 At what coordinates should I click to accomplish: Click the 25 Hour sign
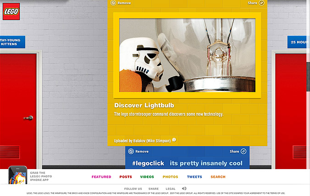tap(299, 42)
